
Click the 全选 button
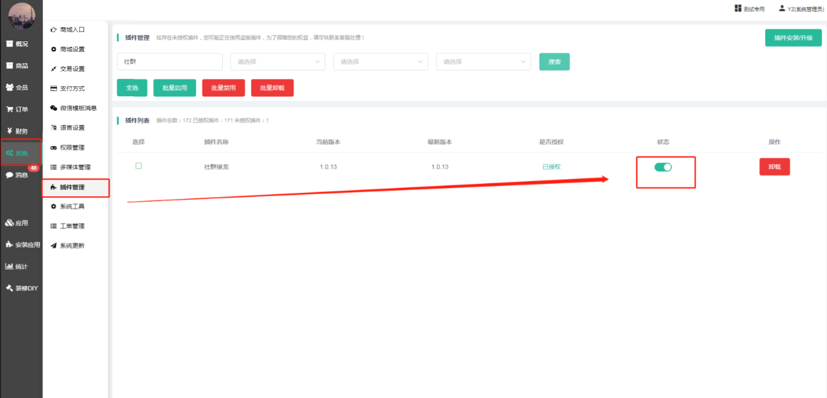[x=132, y=88]
